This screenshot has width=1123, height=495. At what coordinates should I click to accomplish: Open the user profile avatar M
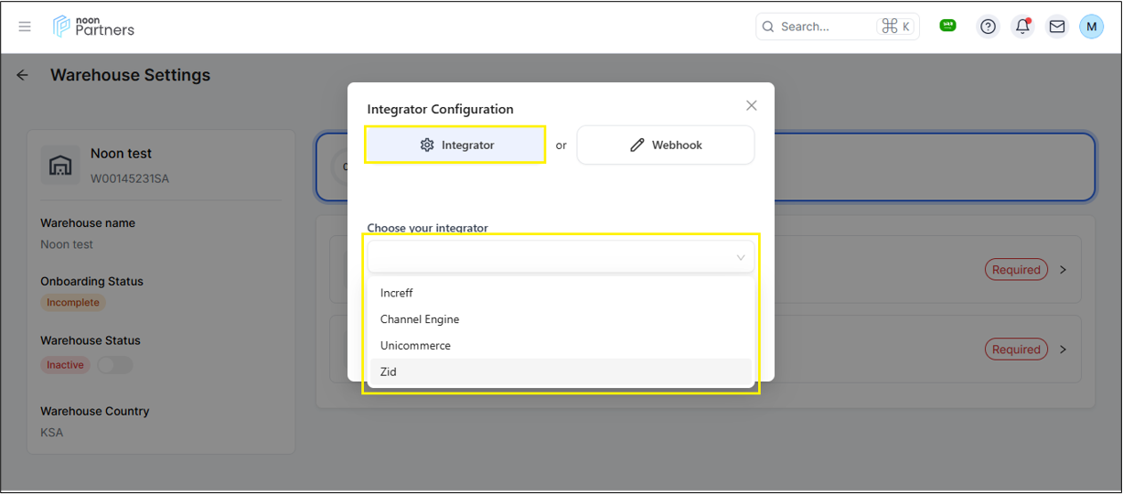(x=1091, y=27)
